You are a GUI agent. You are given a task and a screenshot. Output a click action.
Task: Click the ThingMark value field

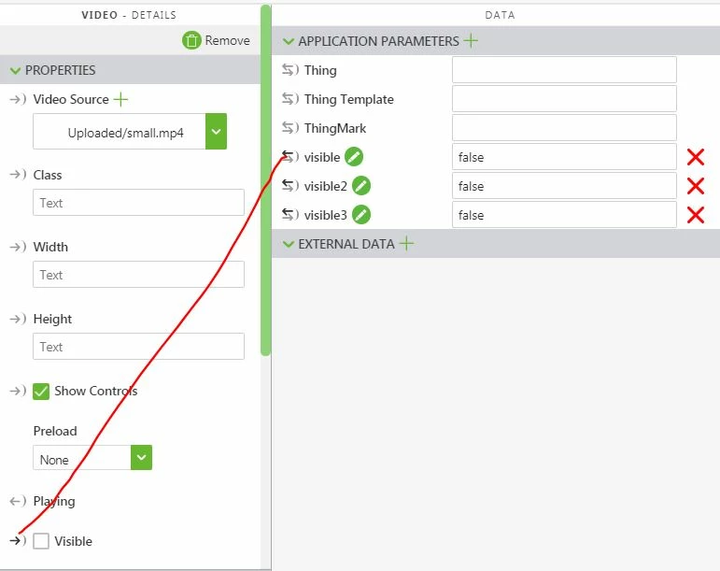click(x=564, y=128)
